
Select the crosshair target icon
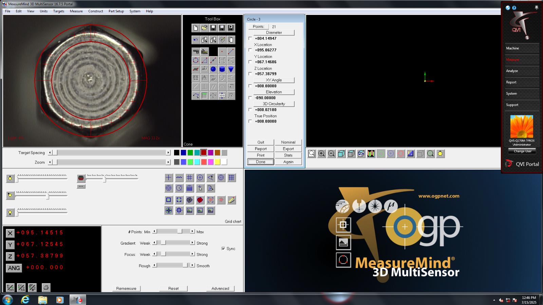[x=168, y=177]
